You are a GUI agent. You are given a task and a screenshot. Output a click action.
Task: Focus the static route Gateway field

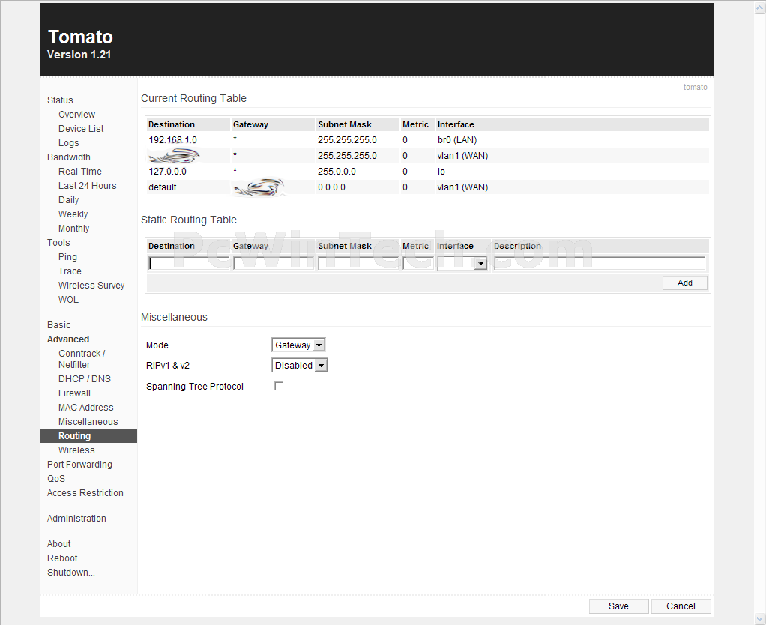274,263
